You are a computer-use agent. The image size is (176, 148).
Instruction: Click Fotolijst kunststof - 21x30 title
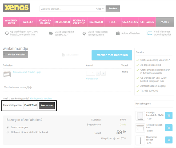pos(155,114)
